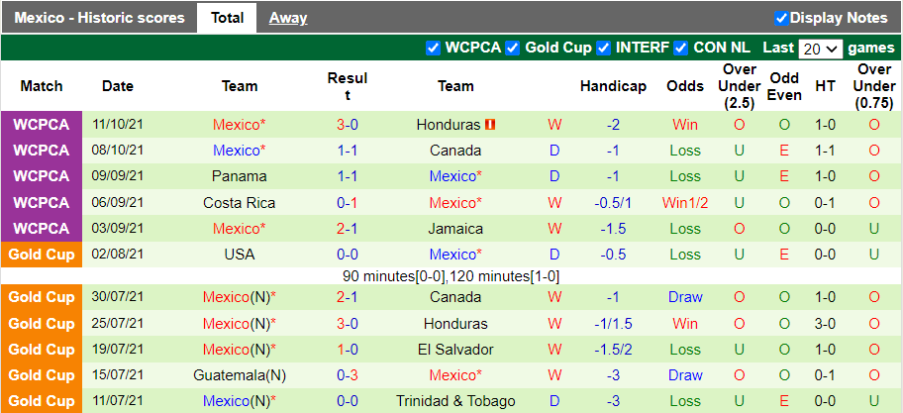The image size is (903, 413).
Task: Click the El Salvador team name
Action: [455, 349]
